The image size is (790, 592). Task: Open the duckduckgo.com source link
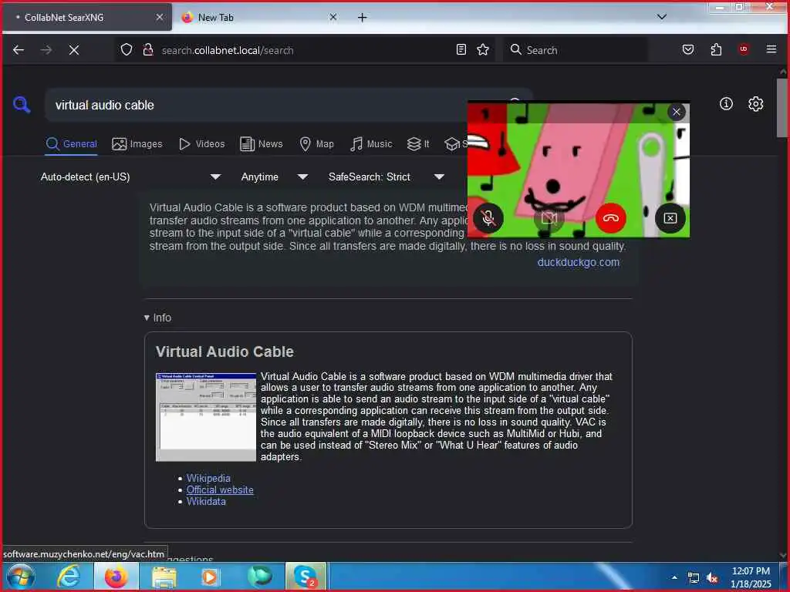pos(578,262)
